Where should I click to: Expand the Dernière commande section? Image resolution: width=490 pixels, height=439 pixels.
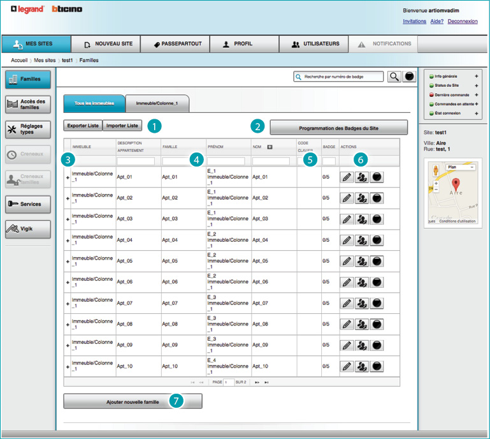click(476, 94)
